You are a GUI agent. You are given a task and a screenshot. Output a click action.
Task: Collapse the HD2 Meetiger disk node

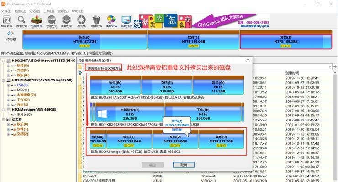click(x=4, y=110)
